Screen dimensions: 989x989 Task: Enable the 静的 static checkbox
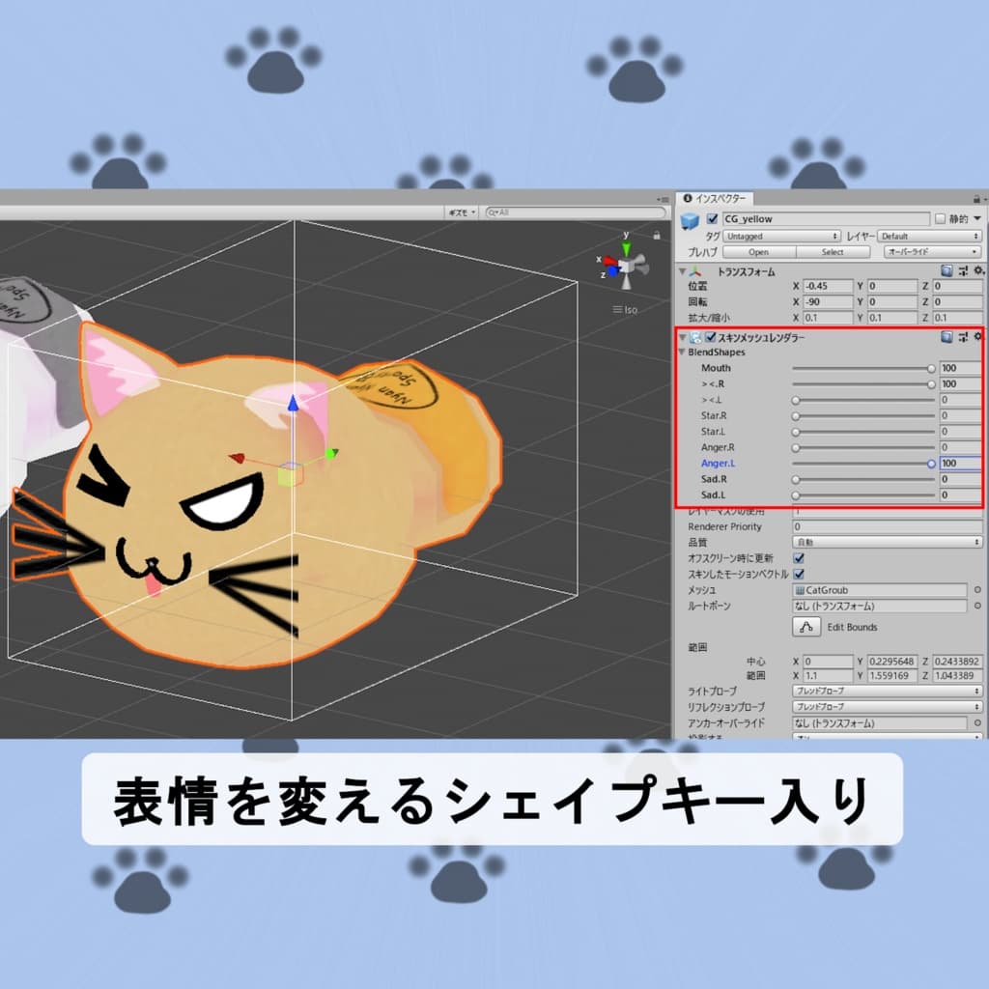click(x=940, y=218)
